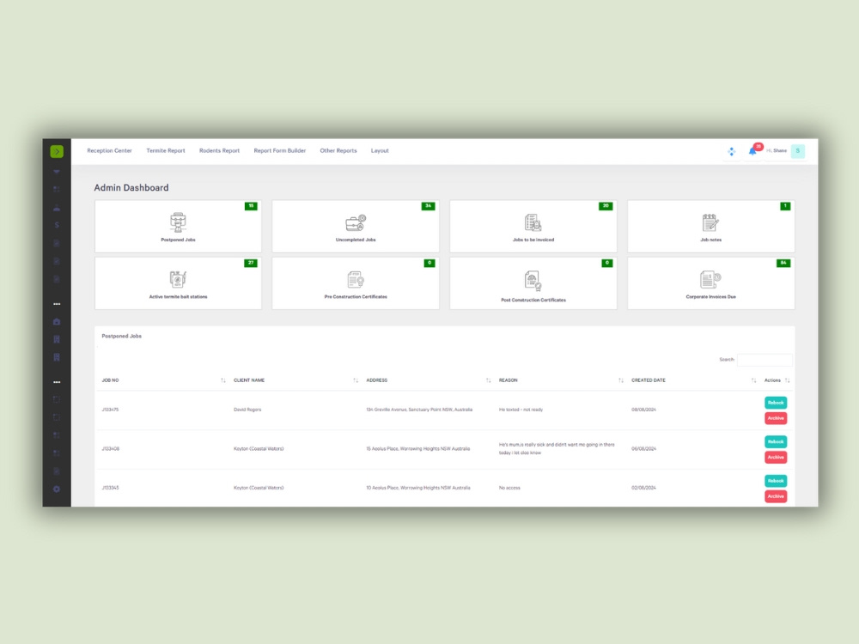
Task: Open the dollar sign billing icon in sidebar
Action: pyautogui.click(x=57, y=225)
